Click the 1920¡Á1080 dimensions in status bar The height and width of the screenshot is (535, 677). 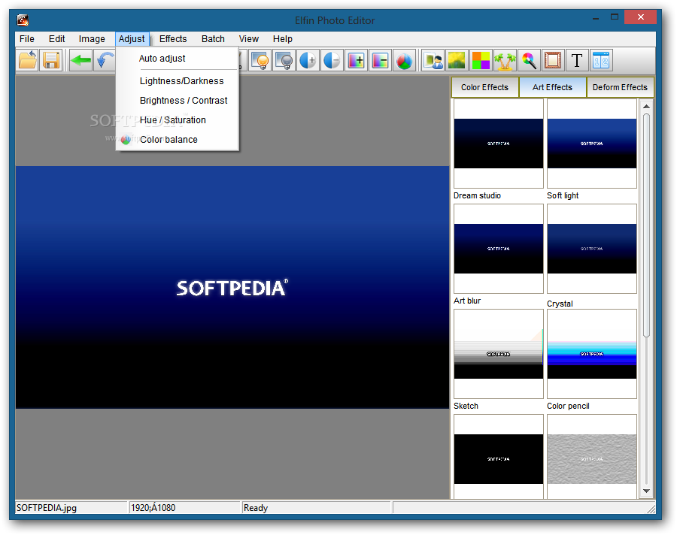pyautogui.click(x=153, y=508)
